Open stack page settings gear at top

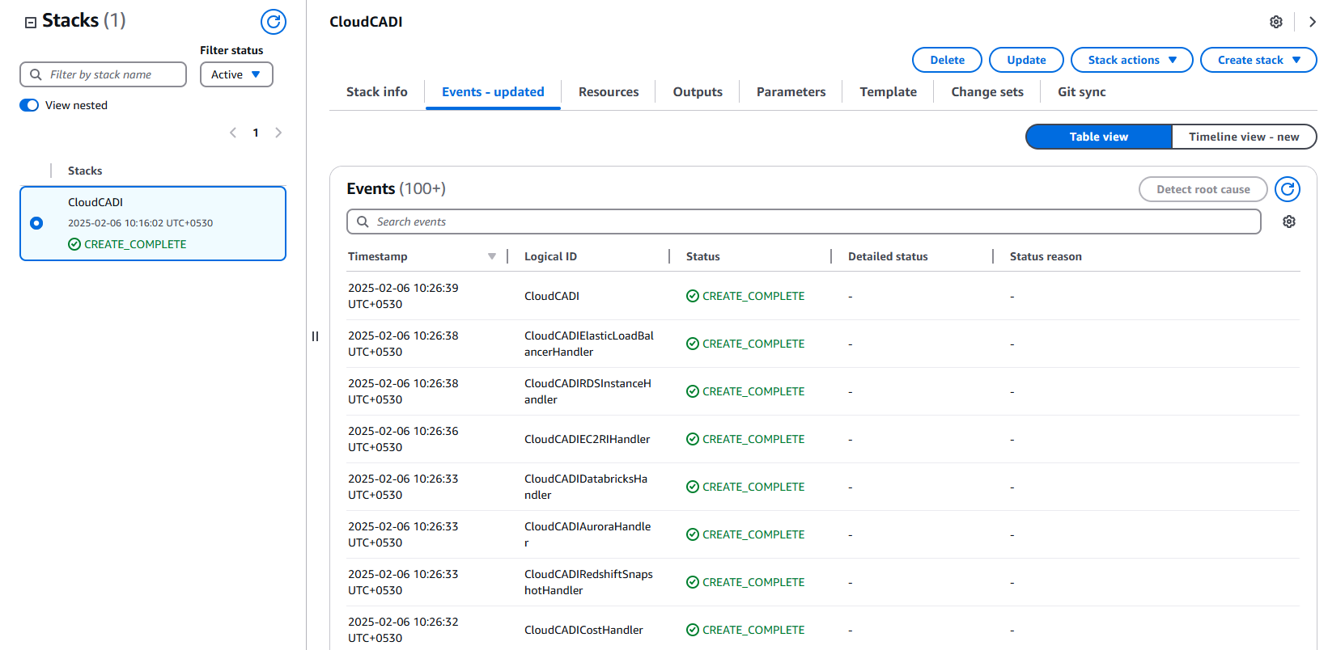tap(1276, 22)
